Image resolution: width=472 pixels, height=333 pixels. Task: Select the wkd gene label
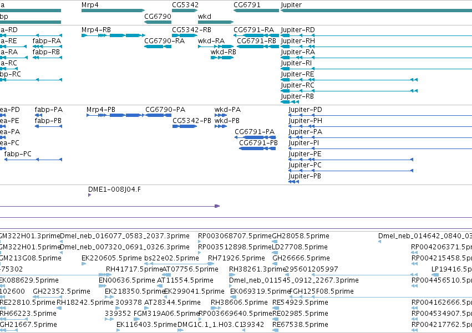click(x=205, y=16)
